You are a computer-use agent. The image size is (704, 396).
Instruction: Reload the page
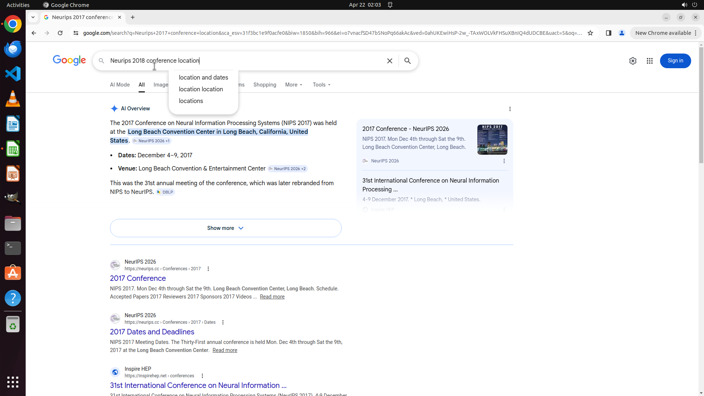pos(60,33)
